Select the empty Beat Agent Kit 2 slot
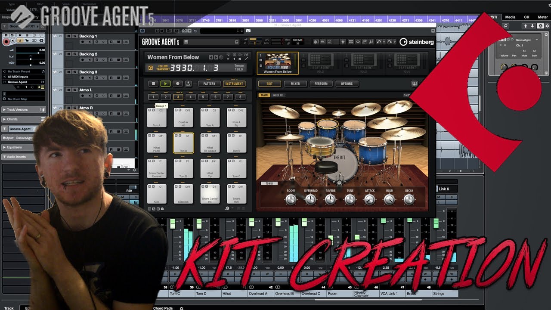The image size is (551, 310). 321,63
